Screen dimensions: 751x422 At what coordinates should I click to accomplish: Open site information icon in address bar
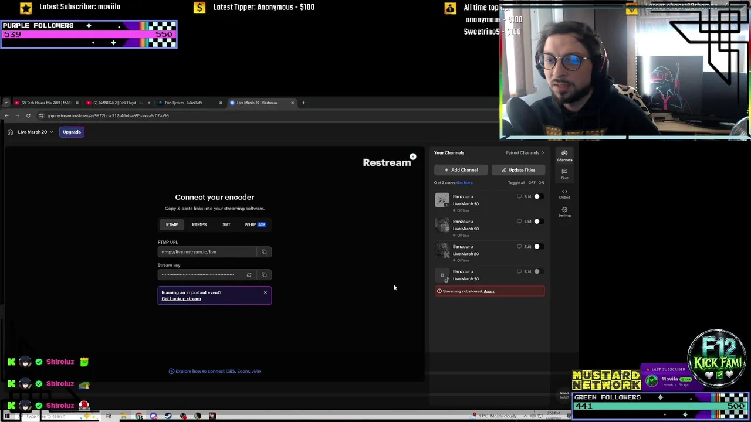click(x=41, y=115)
